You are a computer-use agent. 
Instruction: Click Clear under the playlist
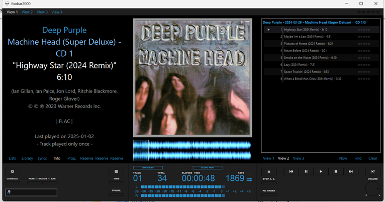pos(372,158)
